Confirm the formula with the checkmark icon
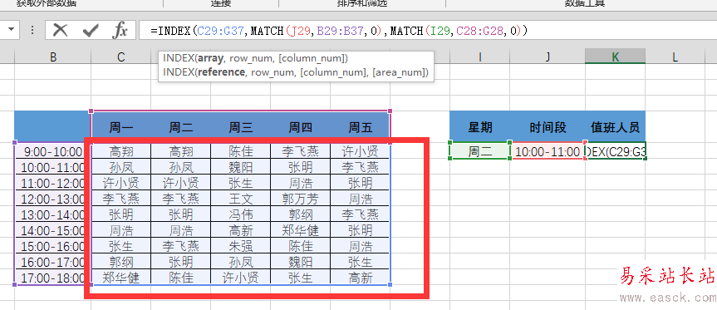 [x=91, y=31]
